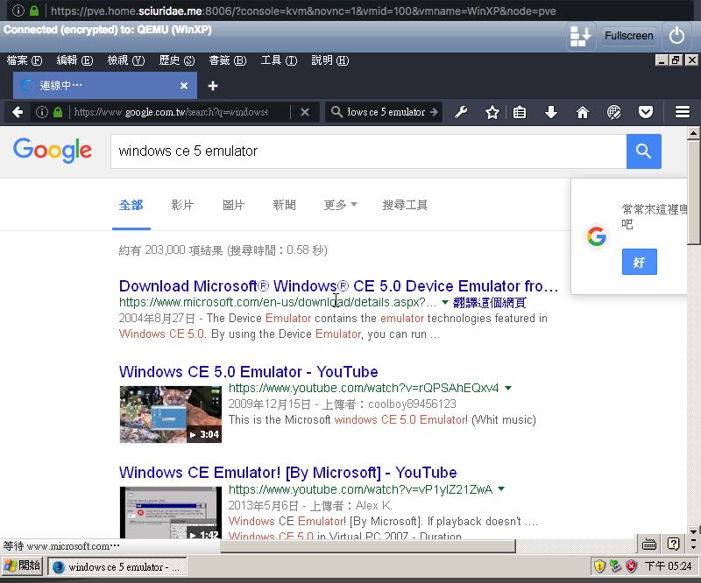Image resolution: width=701 pixels, height=583 pixels.
Task: Open the Windows CE 5.0 Emulator YouTube link
Action: tap(248, 372)
